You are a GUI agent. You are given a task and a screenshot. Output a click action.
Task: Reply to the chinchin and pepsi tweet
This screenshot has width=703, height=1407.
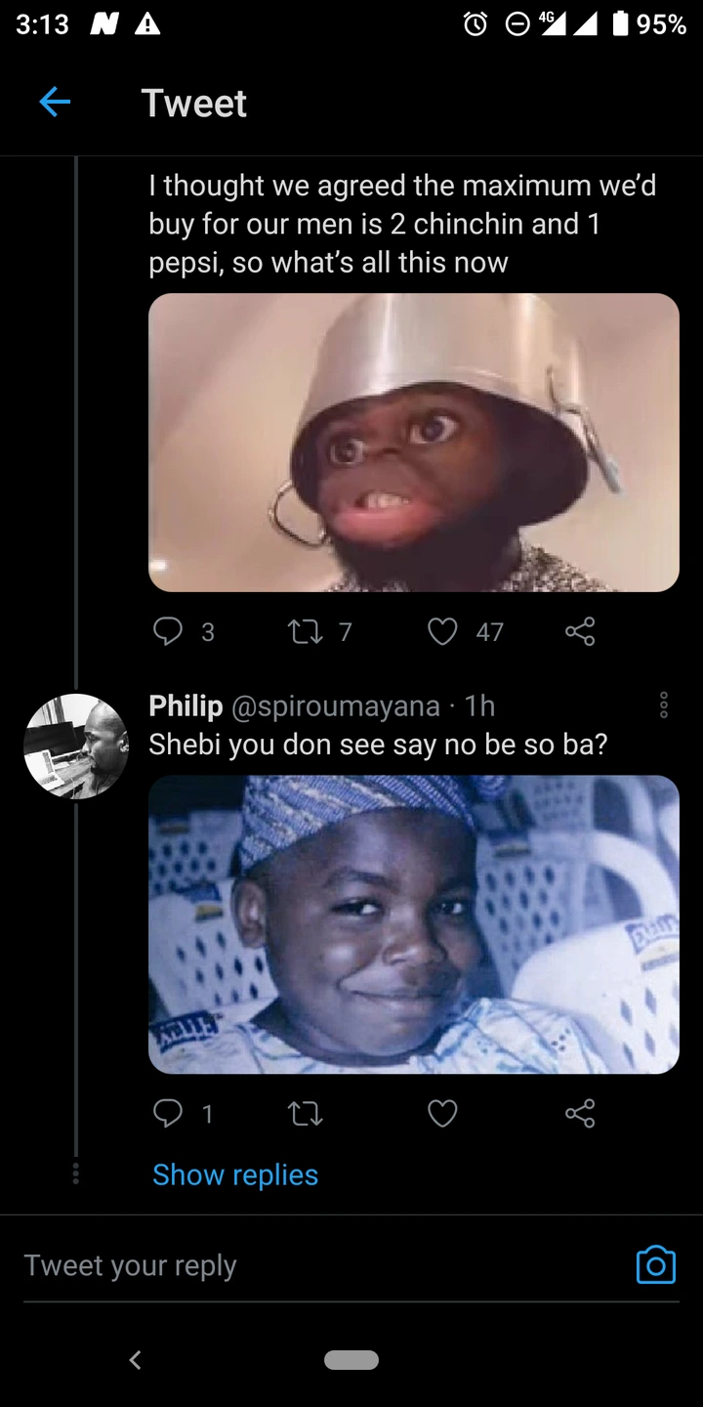click(x=168, y=632)
